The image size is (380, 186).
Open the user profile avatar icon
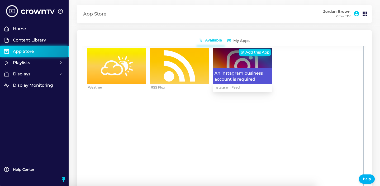(357, 14)
